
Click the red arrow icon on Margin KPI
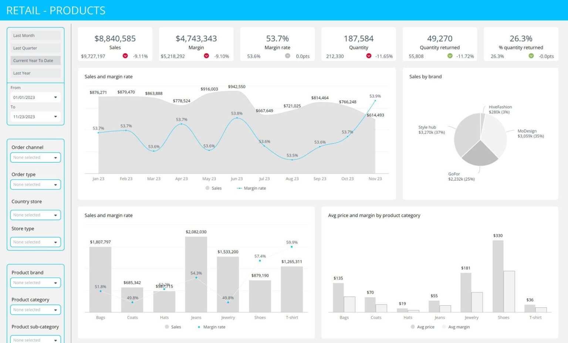206,56
